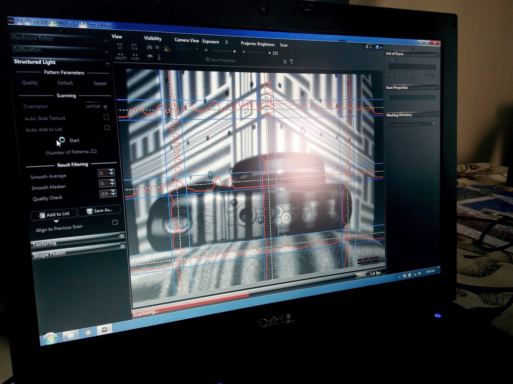
Task: Open the help question-mark menu
Action: pyautogui.click(x=378, y=47)
